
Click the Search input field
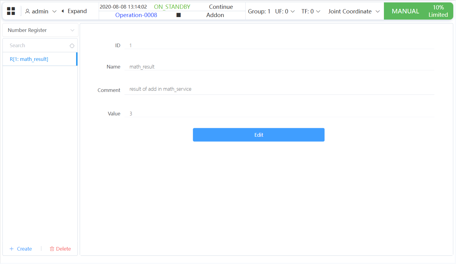tap(38, 45)
